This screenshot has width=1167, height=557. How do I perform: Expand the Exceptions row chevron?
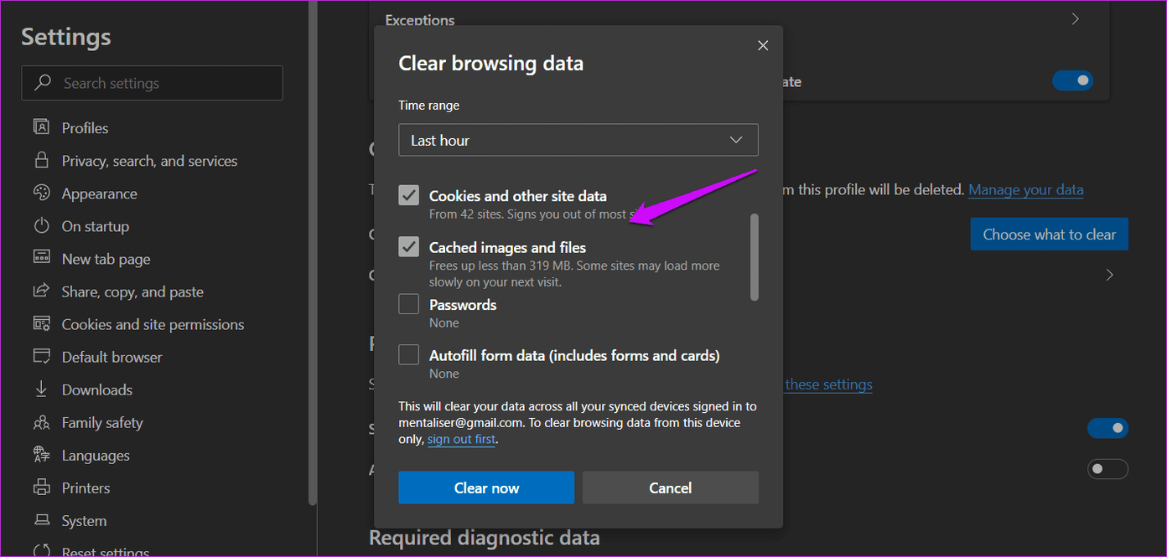[1076, 18]
